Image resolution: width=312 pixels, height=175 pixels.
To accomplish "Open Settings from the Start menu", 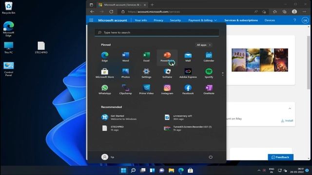I will [x=146, y=73].
